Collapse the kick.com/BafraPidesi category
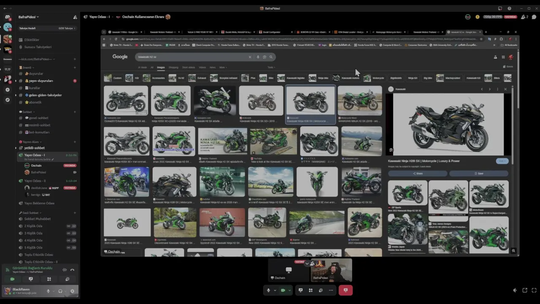The width and height of the screenshot is (540, 304). coord(37,59)
